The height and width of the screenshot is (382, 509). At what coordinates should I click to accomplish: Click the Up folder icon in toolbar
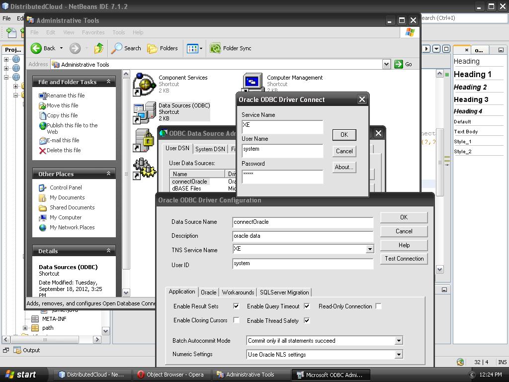click(99, 48)
